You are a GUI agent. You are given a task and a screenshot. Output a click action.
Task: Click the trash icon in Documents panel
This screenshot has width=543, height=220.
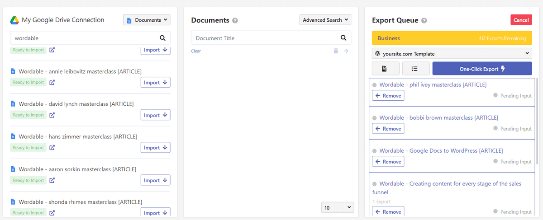click(336, 51)
